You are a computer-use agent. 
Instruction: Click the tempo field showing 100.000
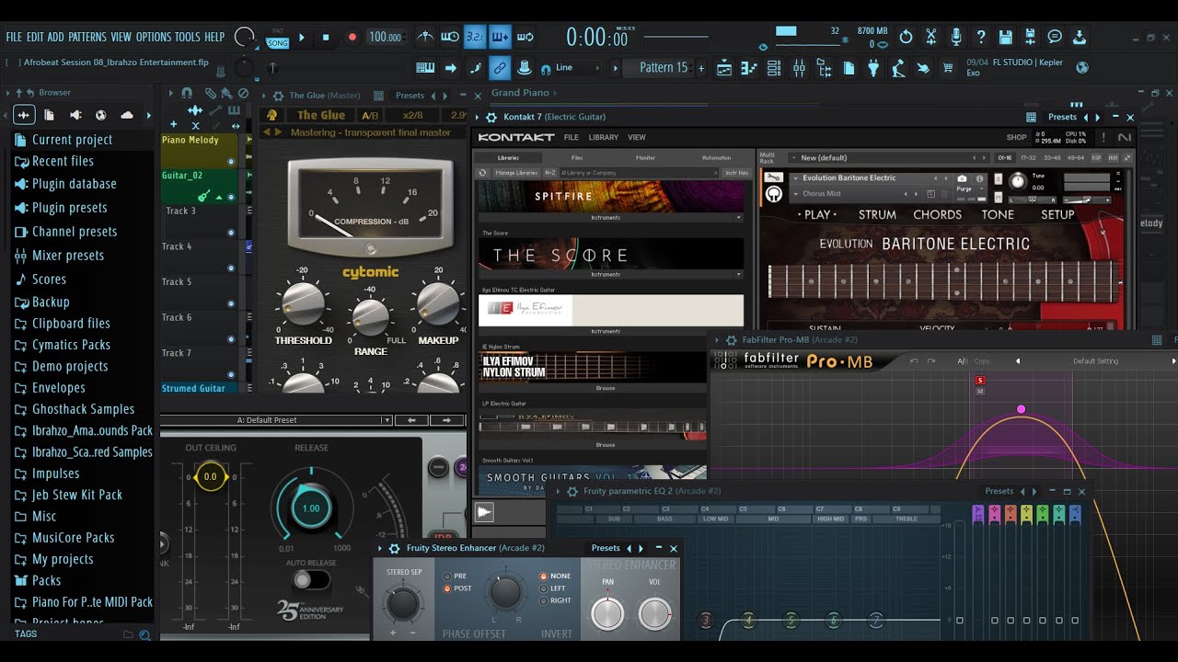pyautogui.click(x=385, y=38)
